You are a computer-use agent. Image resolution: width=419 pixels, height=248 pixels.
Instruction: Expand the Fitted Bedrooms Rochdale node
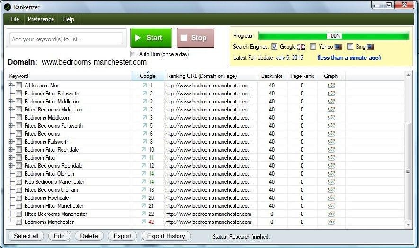tap(11, 166)
